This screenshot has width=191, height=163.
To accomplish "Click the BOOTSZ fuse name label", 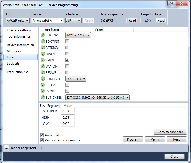I will (52, 35).
